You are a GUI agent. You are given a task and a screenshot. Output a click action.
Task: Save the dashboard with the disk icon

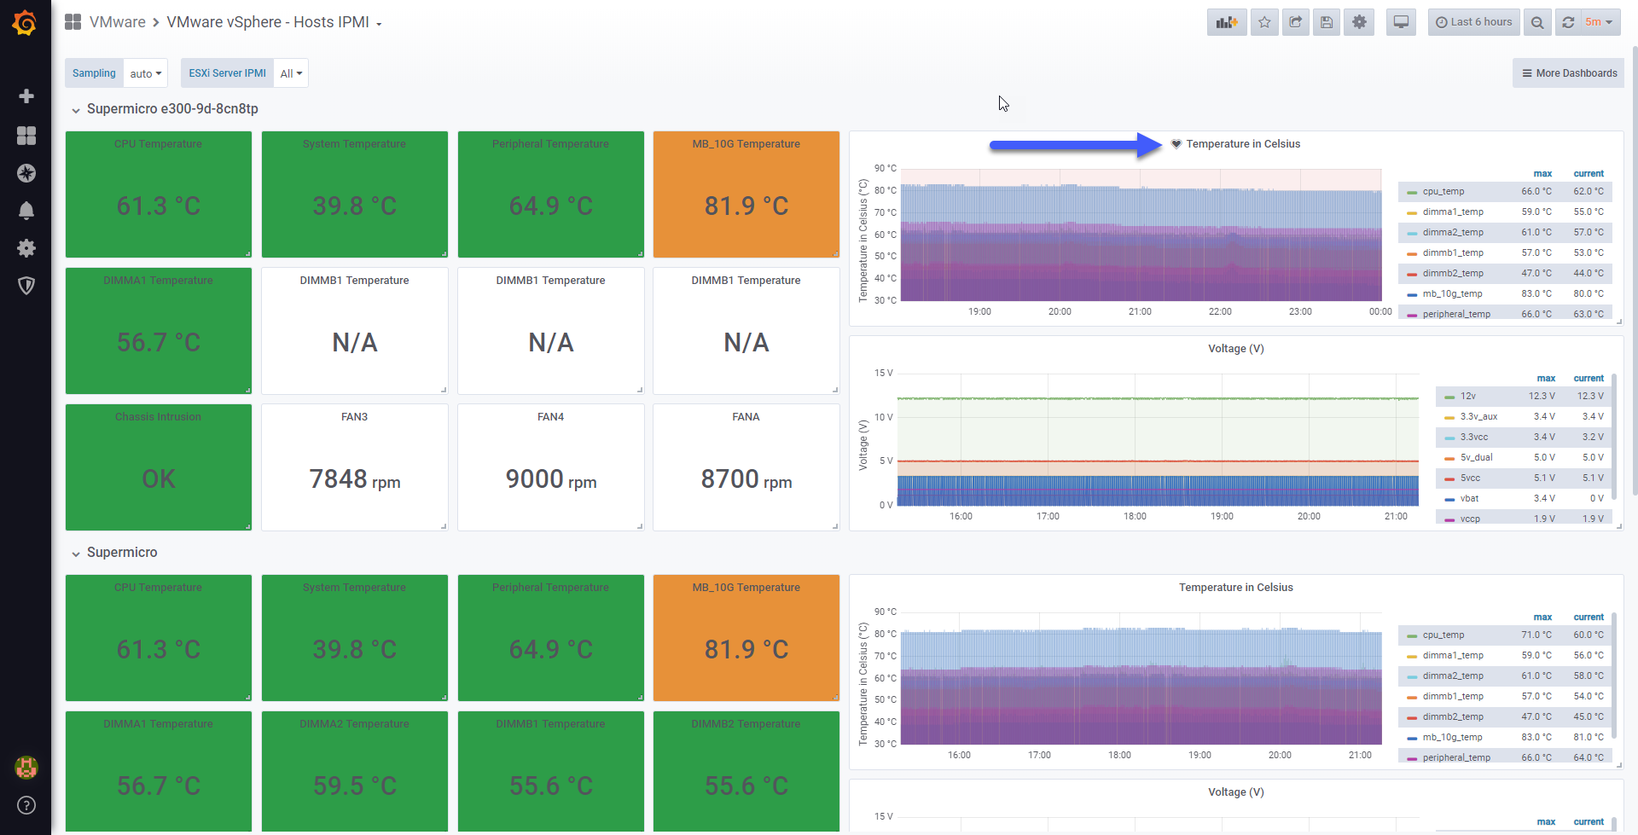pyautogui.click(x=1327, y=22)
